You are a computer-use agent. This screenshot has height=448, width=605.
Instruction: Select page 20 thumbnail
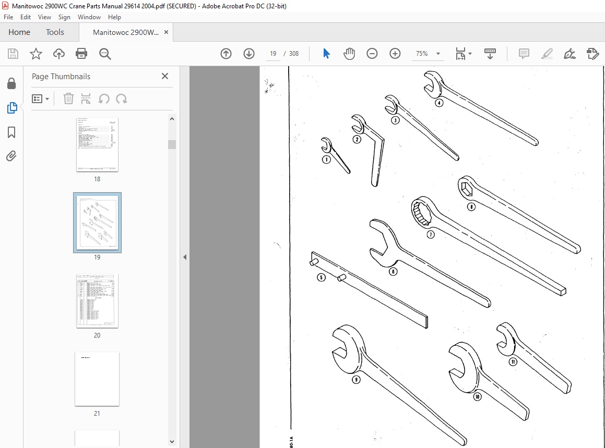97,301
